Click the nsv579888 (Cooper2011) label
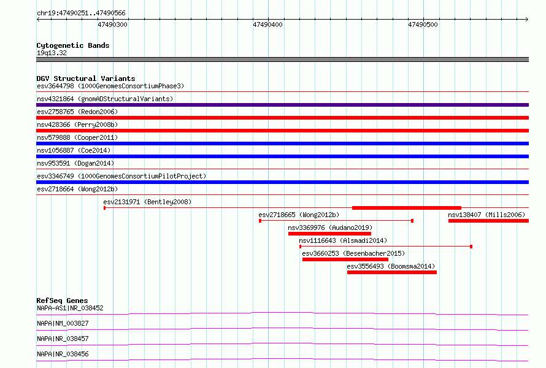This screenshot has height=368, width=546. tap(77, 137)
